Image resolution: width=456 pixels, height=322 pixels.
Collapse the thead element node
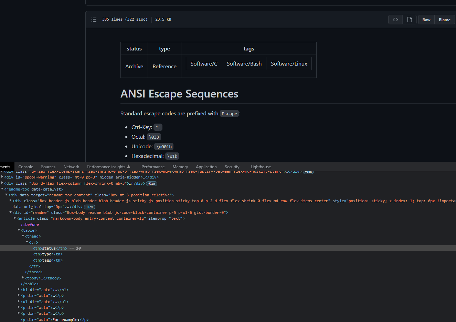pos(23,236)
